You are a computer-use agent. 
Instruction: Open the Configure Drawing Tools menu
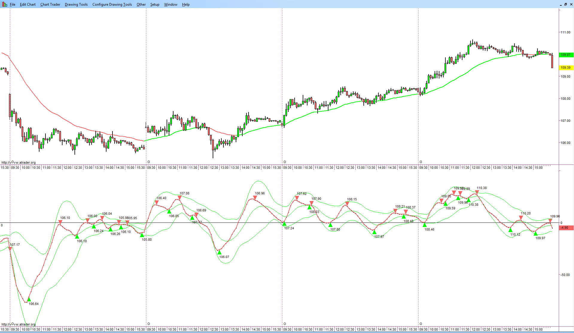[112, 4]
